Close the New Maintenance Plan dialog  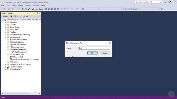click(110, 43)
